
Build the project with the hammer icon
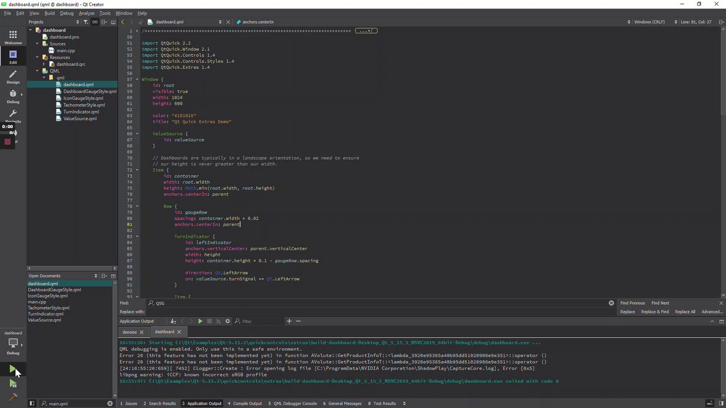(x=12, y=397)
